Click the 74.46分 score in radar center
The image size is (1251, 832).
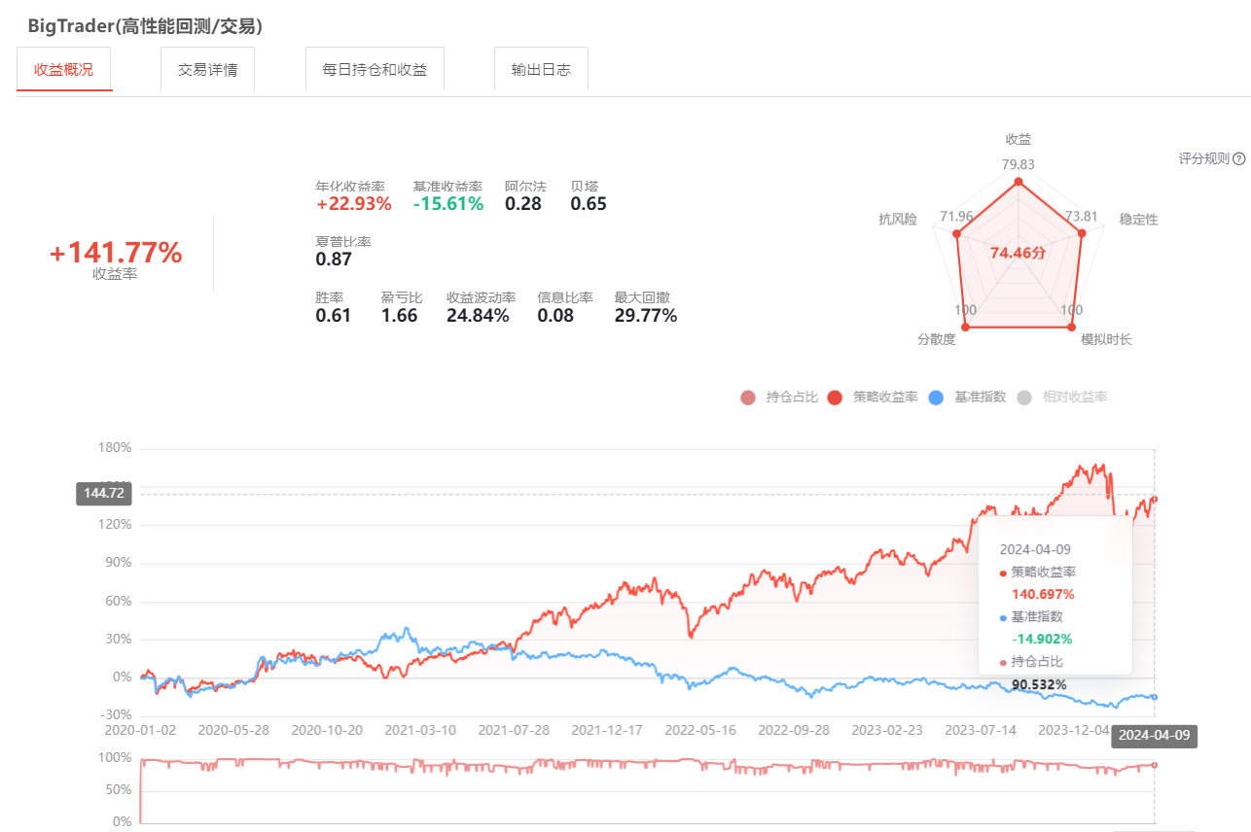[x=1018, y=253]
